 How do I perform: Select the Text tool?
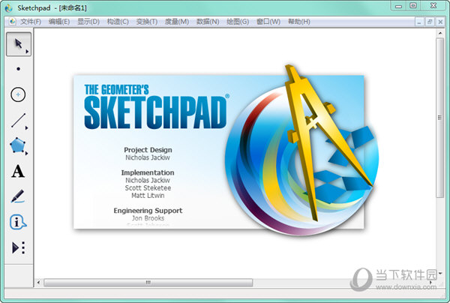pyautogui.click(x=18, y=171)
